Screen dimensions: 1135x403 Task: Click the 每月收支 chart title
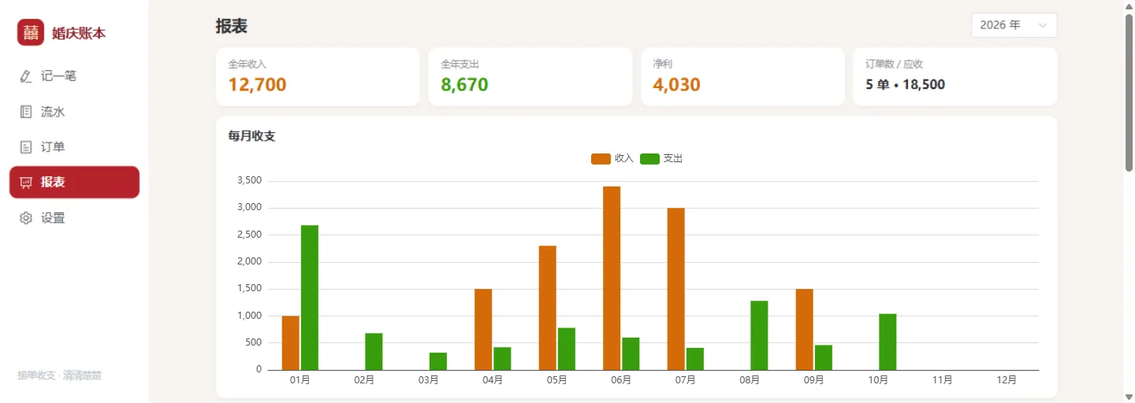point(251,136)
